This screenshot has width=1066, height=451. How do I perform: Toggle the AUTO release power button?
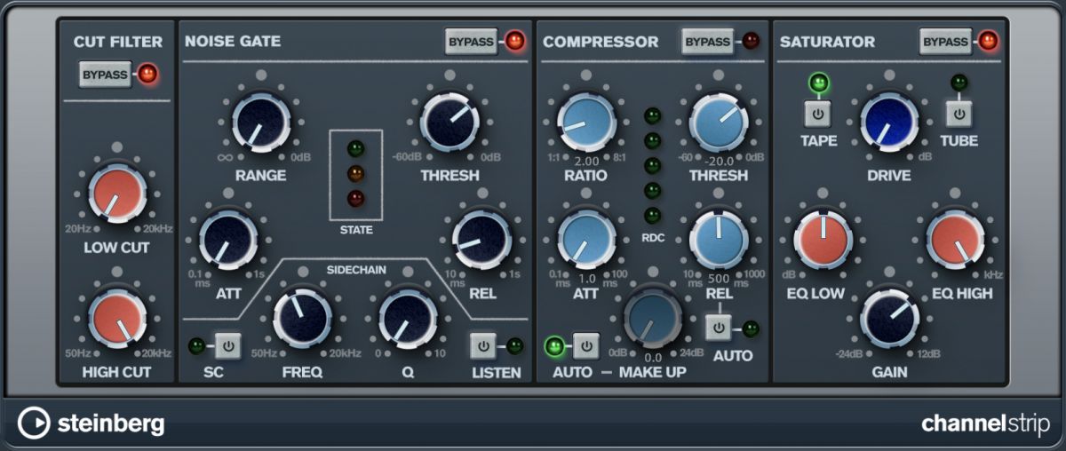click(x=719, y=328)
